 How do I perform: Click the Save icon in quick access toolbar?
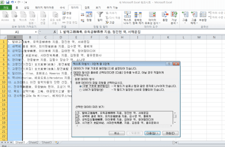pos(8,2)
